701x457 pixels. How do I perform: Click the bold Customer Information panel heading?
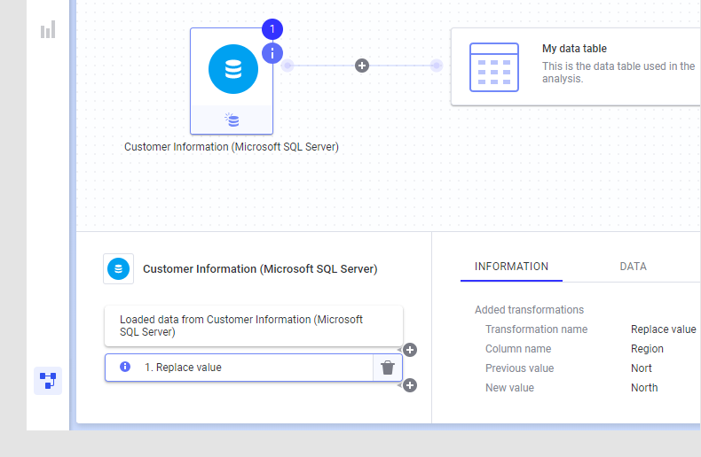260,268
